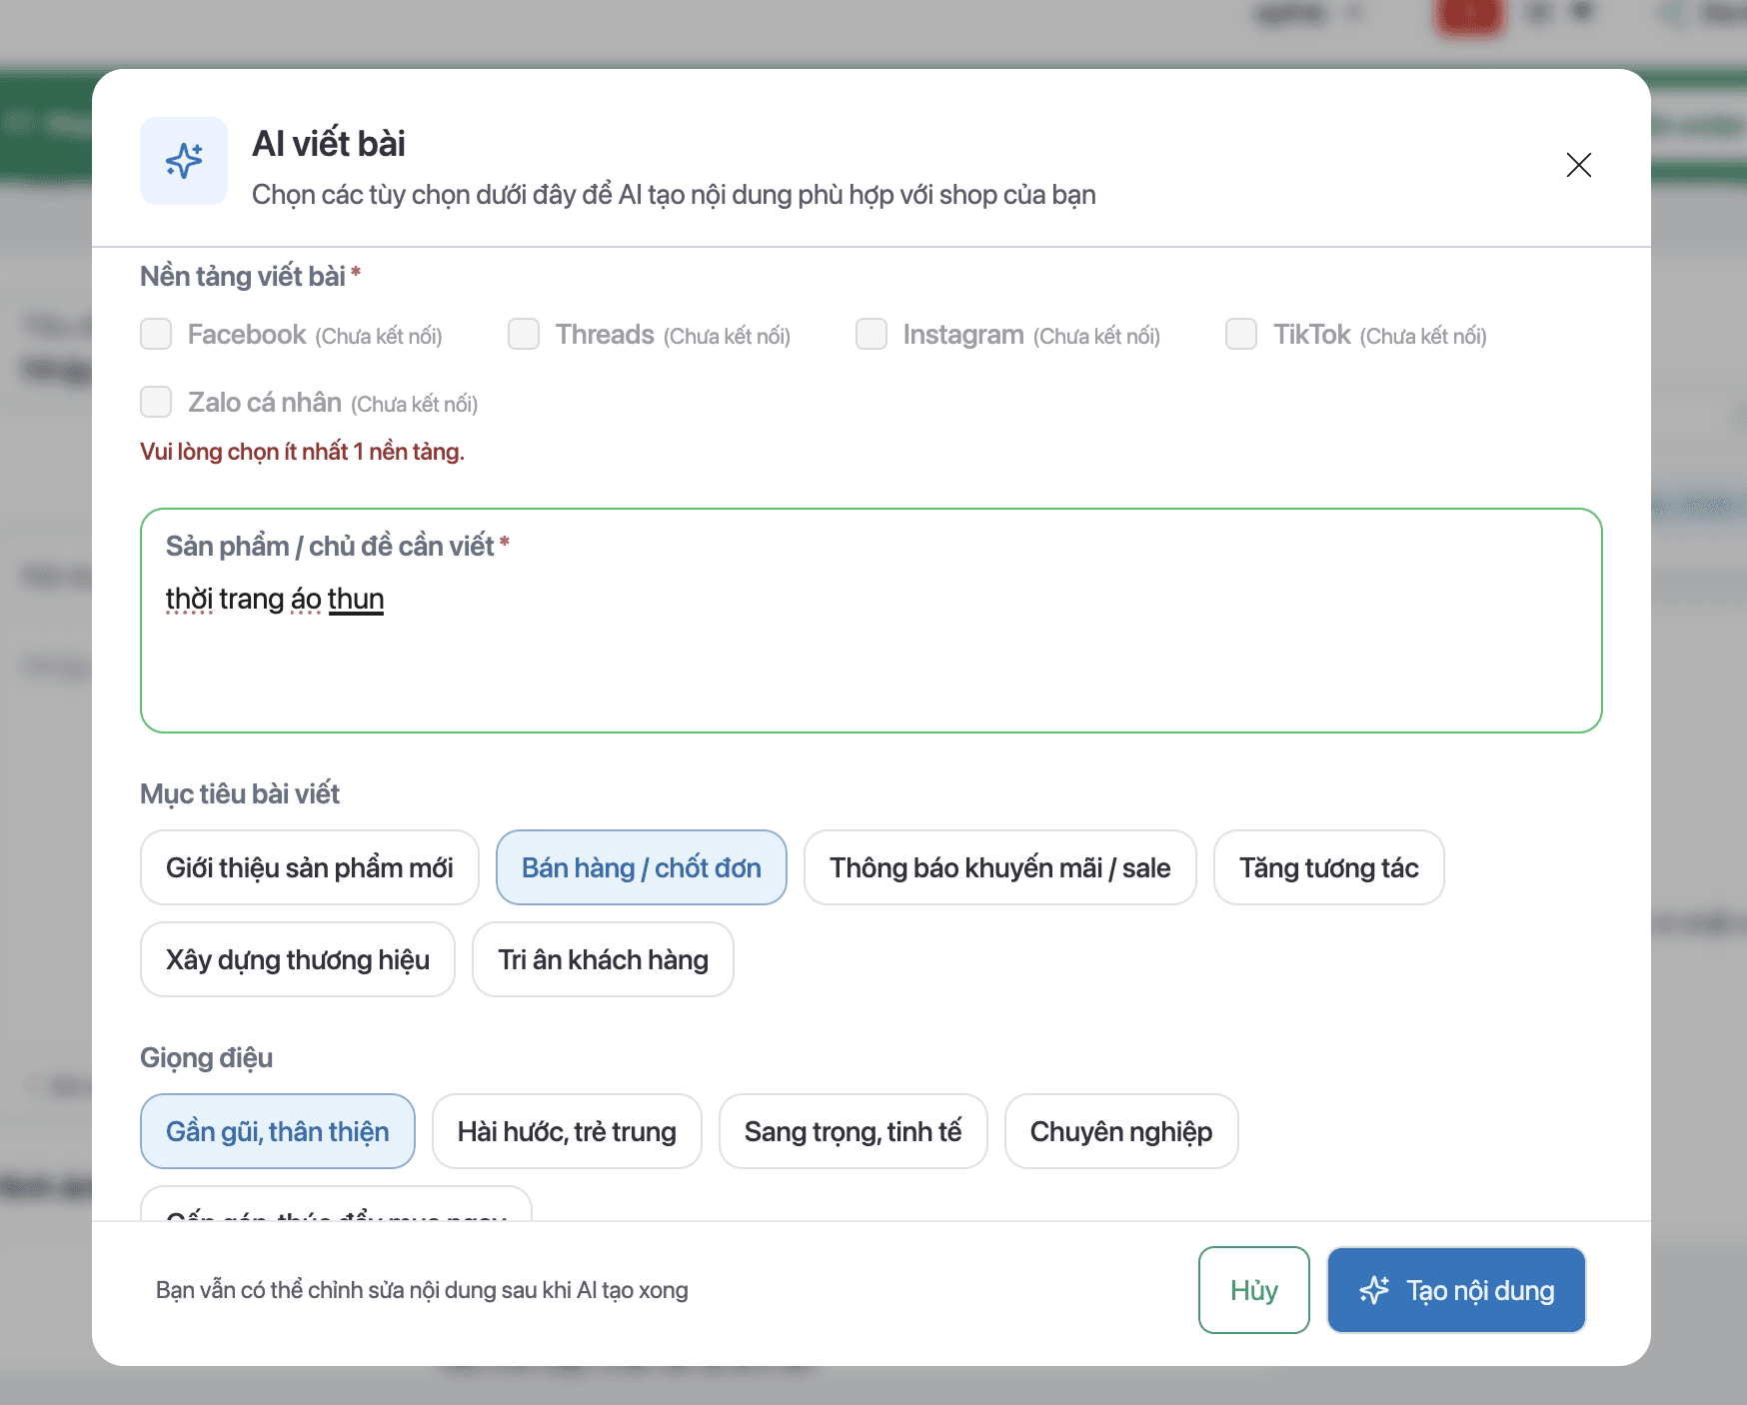The width and height of the screenshot is (1747, 1405).
Task: Tick the TikTok platform checkbox
Action: click(x=1241, y=334)
